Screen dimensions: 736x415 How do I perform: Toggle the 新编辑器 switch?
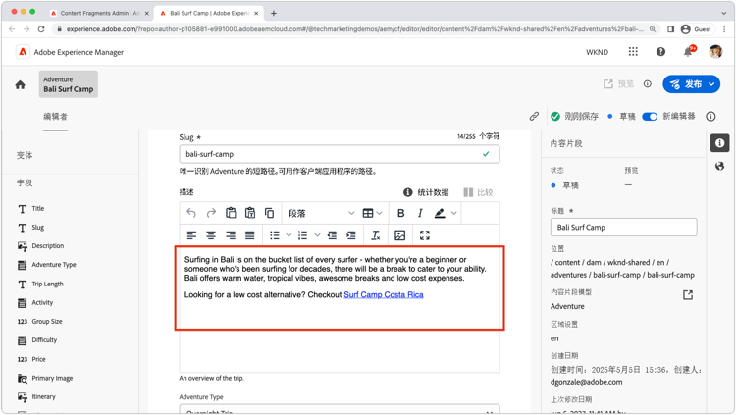click(x=650, y=117)
